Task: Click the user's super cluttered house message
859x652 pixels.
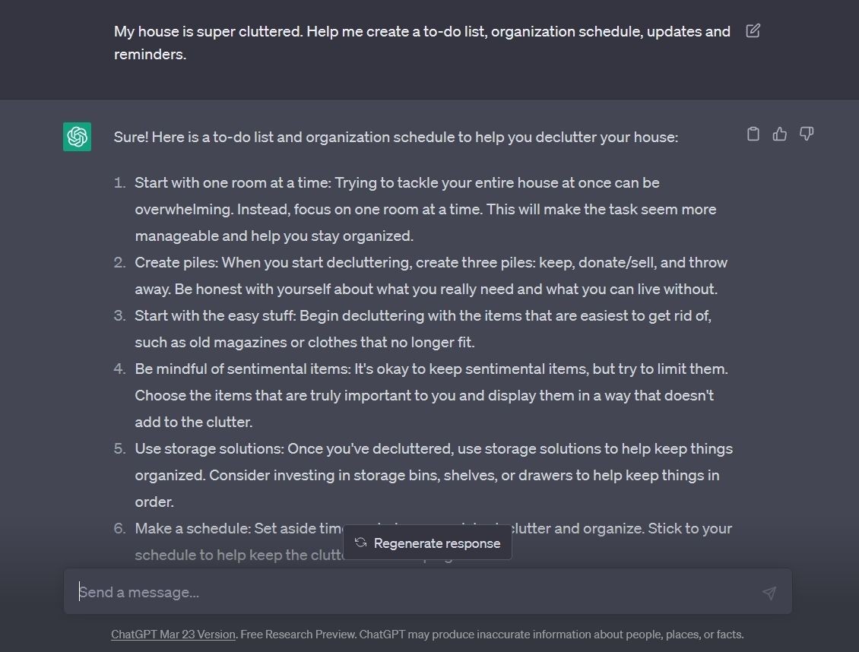Action: pyautogui.click(x=422, y=43)
